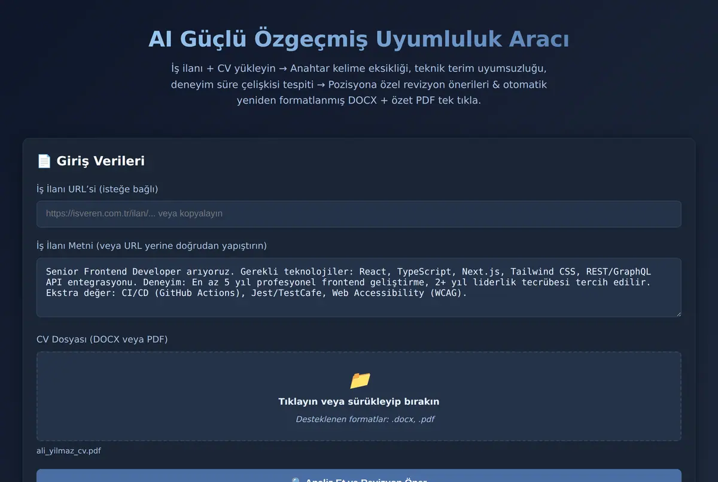Click the folder icon in upload area
The image size is (718, 482).
coord(360,380)
